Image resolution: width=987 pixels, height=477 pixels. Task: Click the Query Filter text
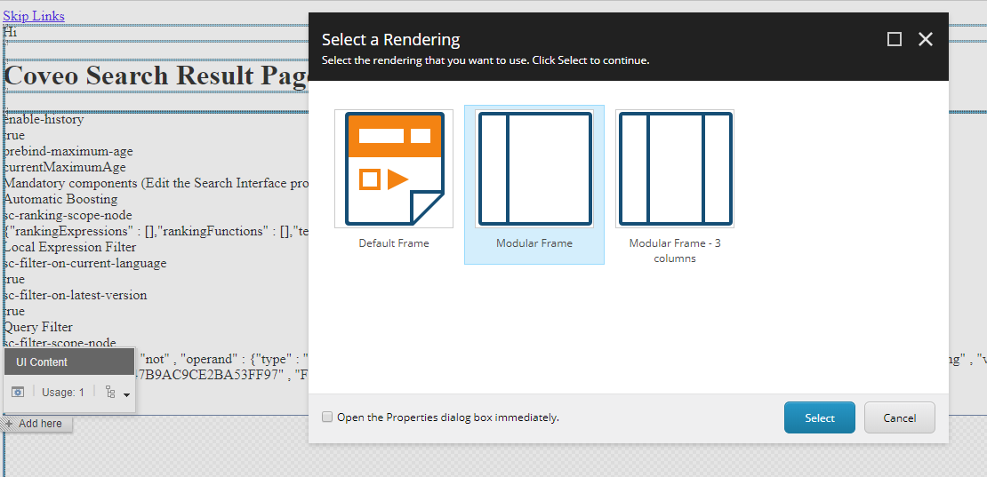pyautogui.click(x=37, y=327)
